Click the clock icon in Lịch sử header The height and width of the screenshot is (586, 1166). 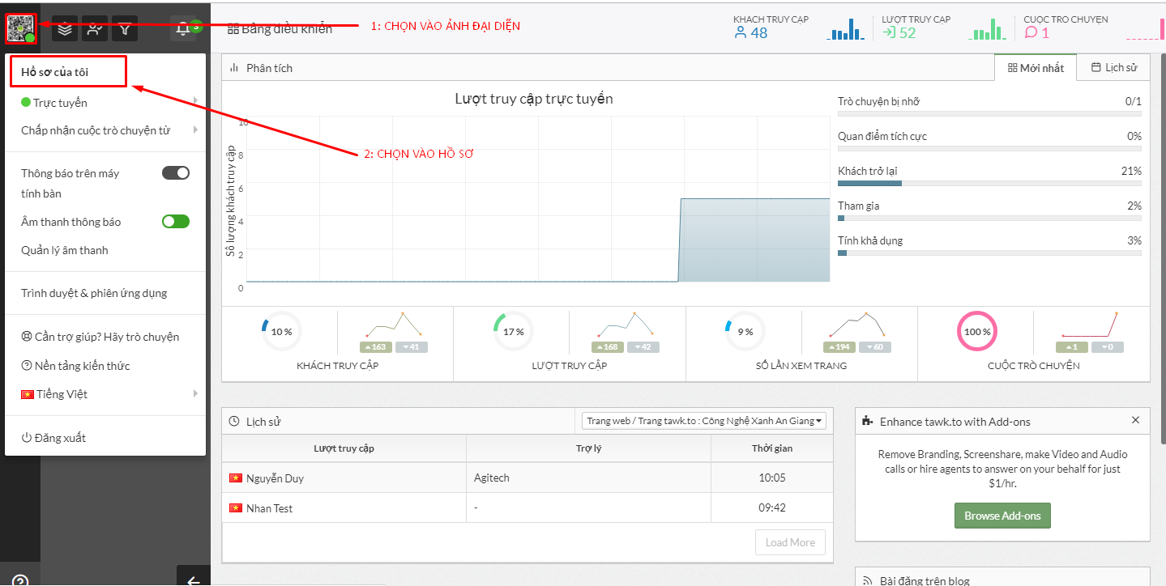coord(234,422)
